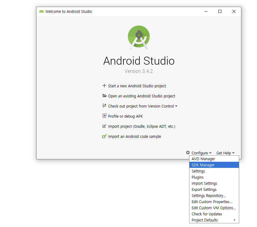
Task: Collapse the Configure dropdown menu
Action: pos(201,153)
